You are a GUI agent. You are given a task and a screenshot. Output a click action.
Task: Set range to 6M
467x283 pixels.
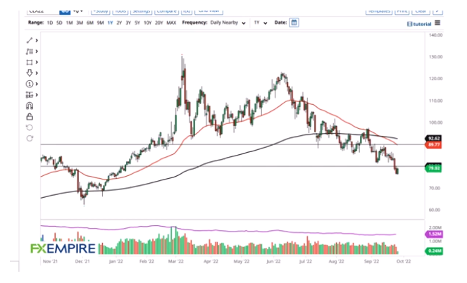[x=90, y=23]
